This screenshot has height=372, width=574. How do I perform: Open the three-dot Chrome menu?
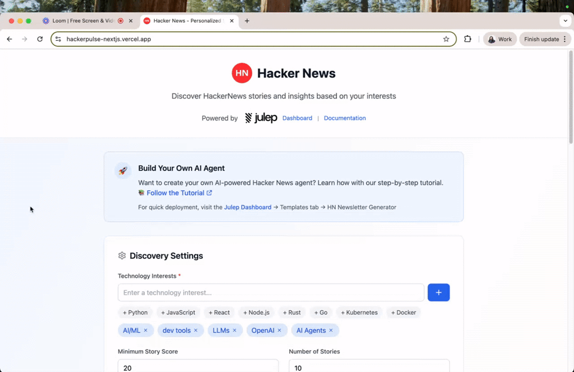tap(565, 39)
